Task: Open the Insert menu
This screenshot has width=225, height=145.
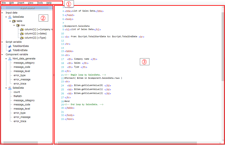Action: (21, 3)
